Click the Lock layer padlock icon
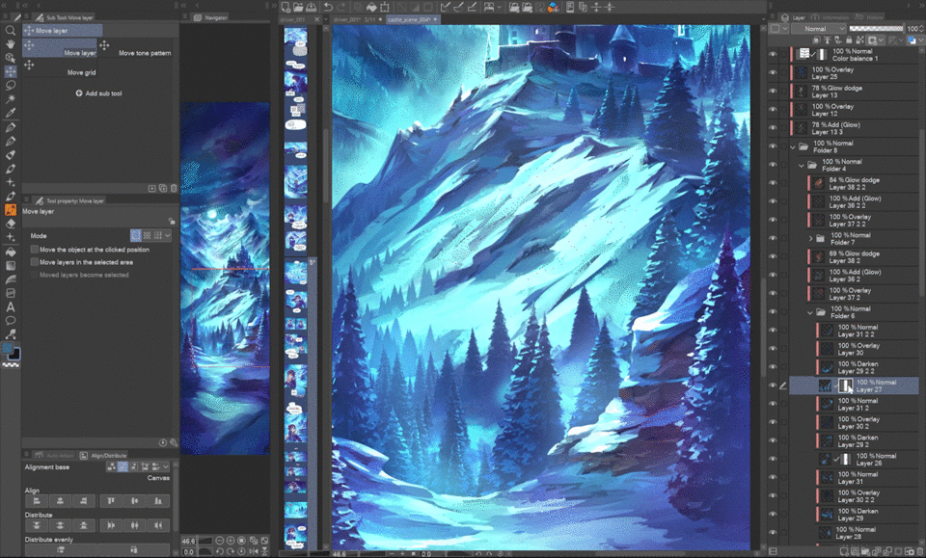 849,40
